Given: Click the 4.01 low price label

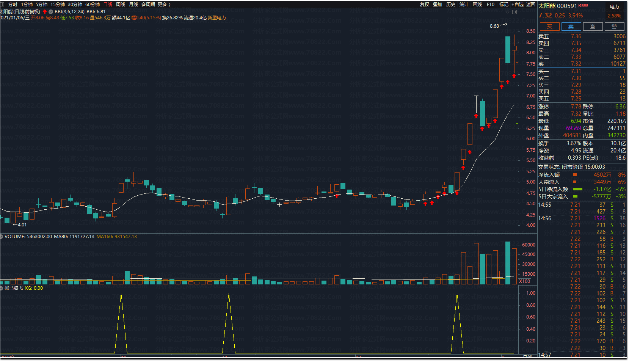Looking at the screenshot, I should (22, 225).
